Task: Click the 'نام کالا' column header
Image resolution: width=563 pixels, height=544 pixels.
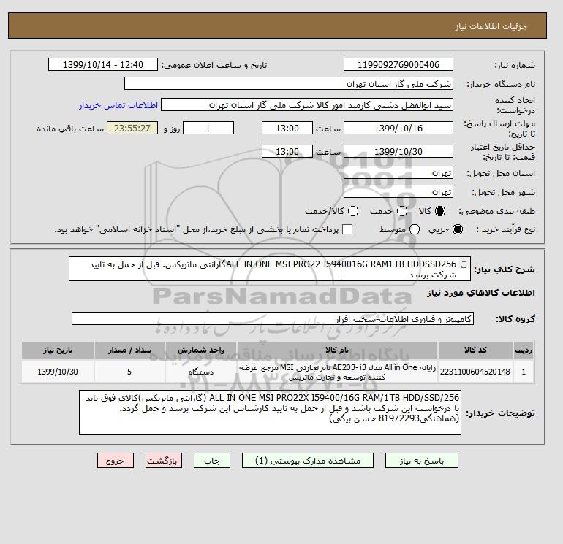Action: (x=337, y=350)
